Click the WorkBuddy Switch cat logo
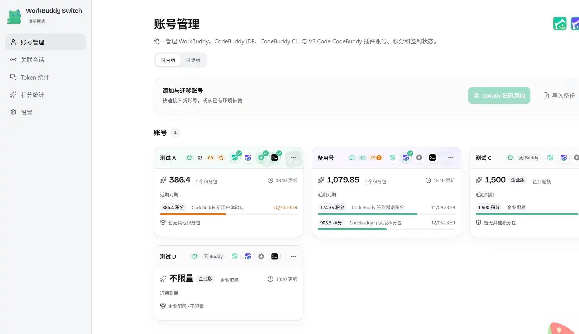579x334 pixels. click(14, 17)
